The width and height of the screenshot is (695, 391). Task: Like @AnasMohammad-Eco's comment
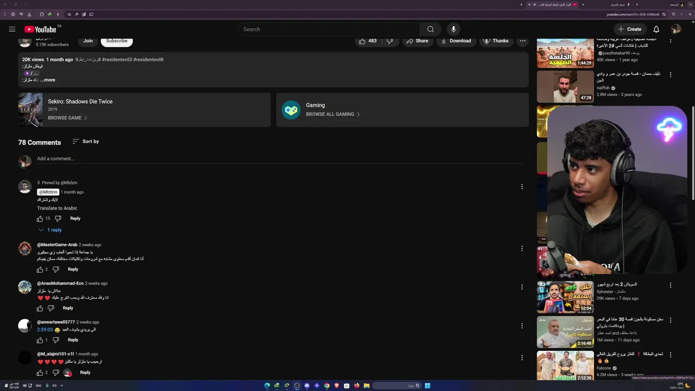(x=40, y=308)
